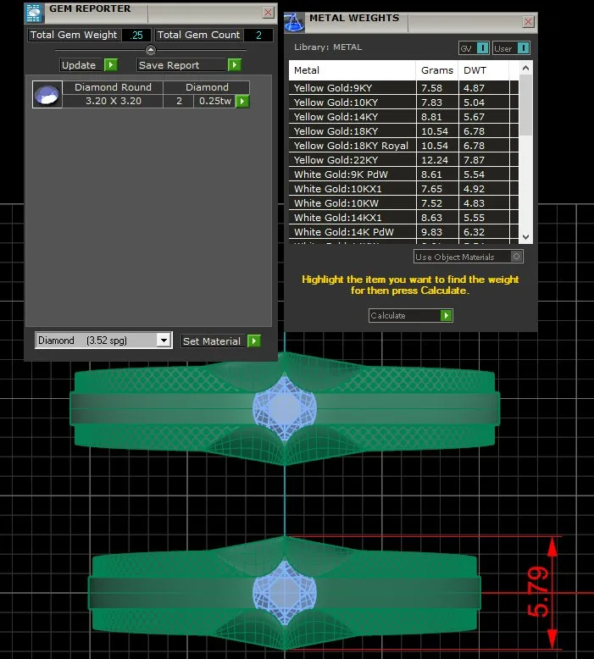Click the Metal column header

click(353, 70)
